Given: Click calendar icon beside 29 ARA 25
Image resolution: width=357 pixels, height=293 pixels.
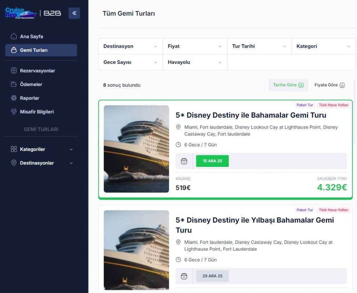Looking at the screenshot, I should [x=184, y=276].
